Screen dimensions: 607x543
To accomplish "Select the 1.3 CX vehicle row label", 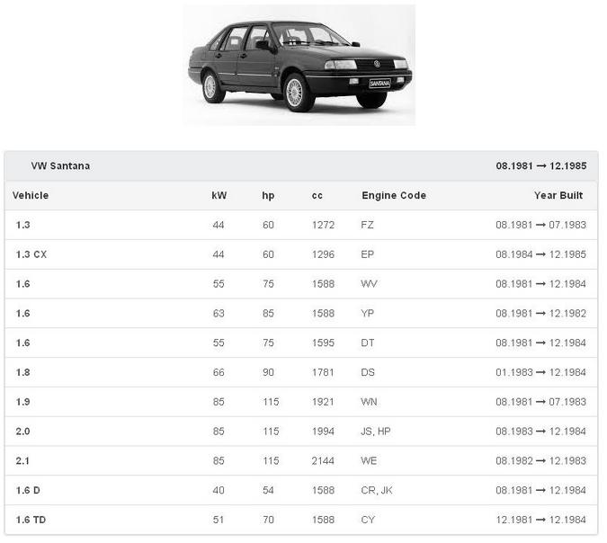I will [31, 254].
